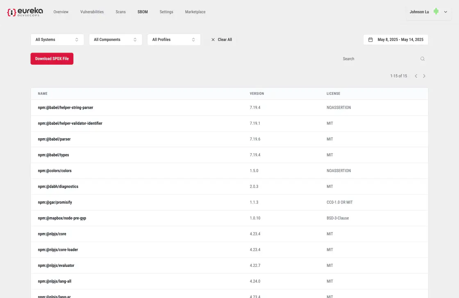Click the calendar icon in date range
This screenshot has width=459, height=298.
370,40
